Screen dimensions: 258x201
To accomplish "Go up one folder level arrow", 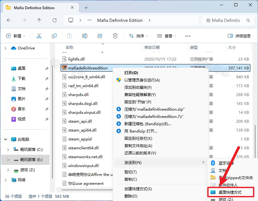I will 39,20.
